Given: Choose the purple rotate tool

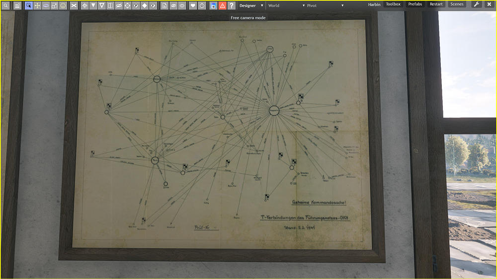Looking at the screenshot, I should [46, 5].
